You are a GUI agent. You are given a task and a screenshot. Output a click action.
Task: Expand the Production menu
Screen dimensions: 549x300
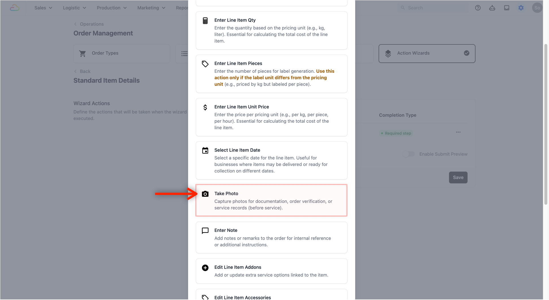111,8
